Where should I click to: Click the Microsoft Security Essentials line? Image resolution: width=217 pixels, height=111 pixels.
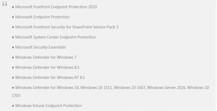click(41, 47)
